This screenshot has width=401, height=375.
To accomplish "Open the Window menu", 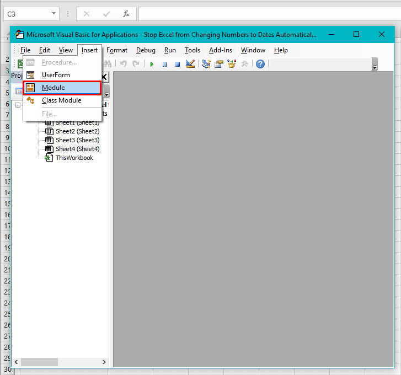I will pyautogui.click(x=253, y=50).
